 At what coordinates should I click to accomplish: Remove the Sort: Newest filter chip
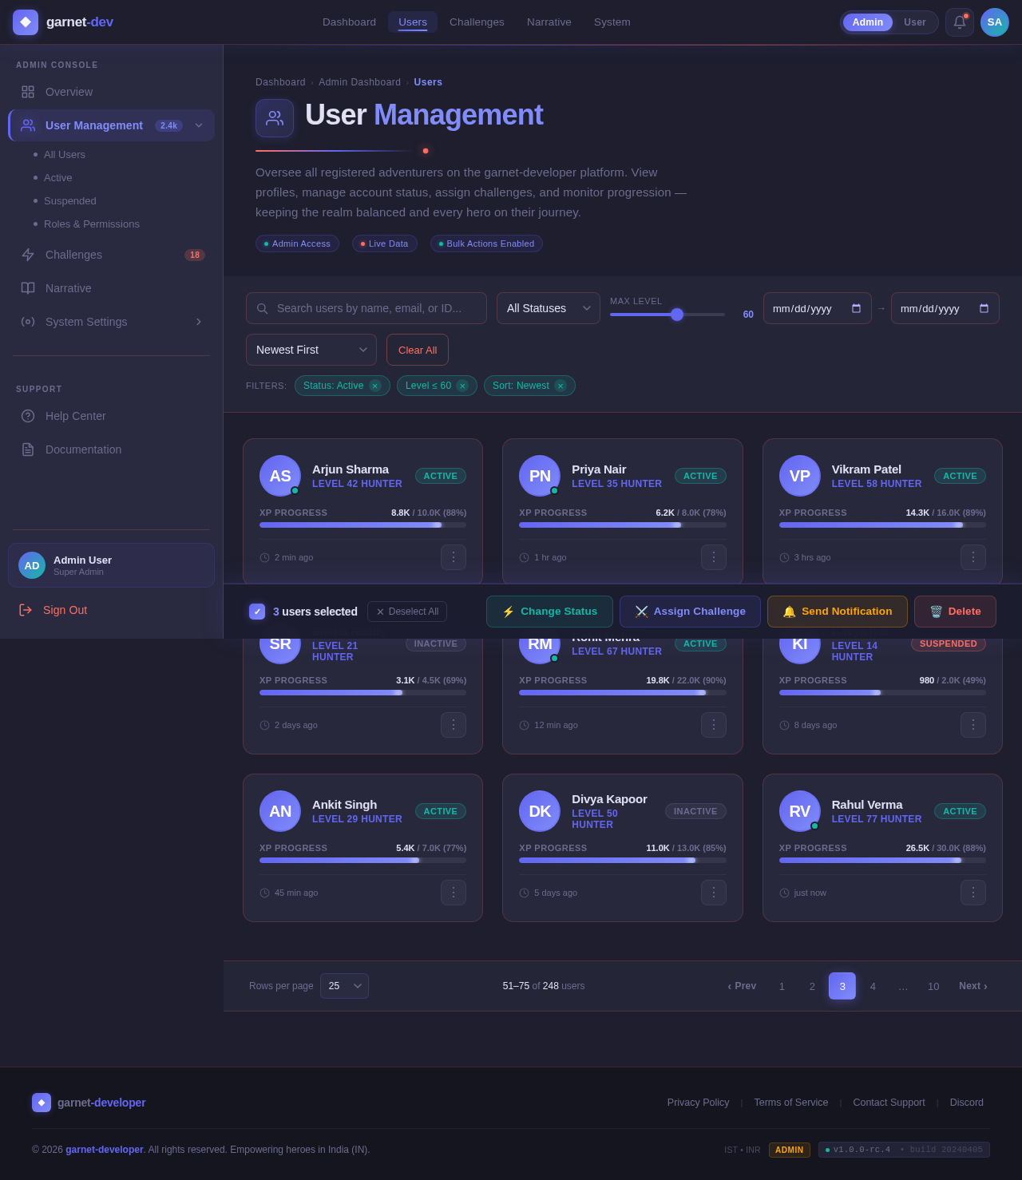pos(561,386)
